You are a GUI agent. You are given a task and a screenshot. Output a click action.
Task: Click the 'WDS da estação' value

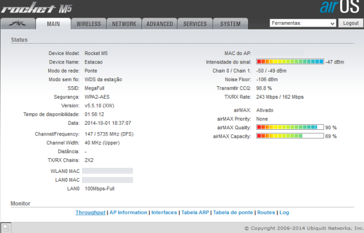coord(103,79)
